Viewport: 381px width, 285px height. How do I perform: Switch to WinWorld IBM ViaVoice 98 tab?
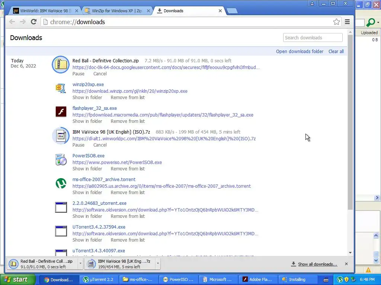pos(45,11)
